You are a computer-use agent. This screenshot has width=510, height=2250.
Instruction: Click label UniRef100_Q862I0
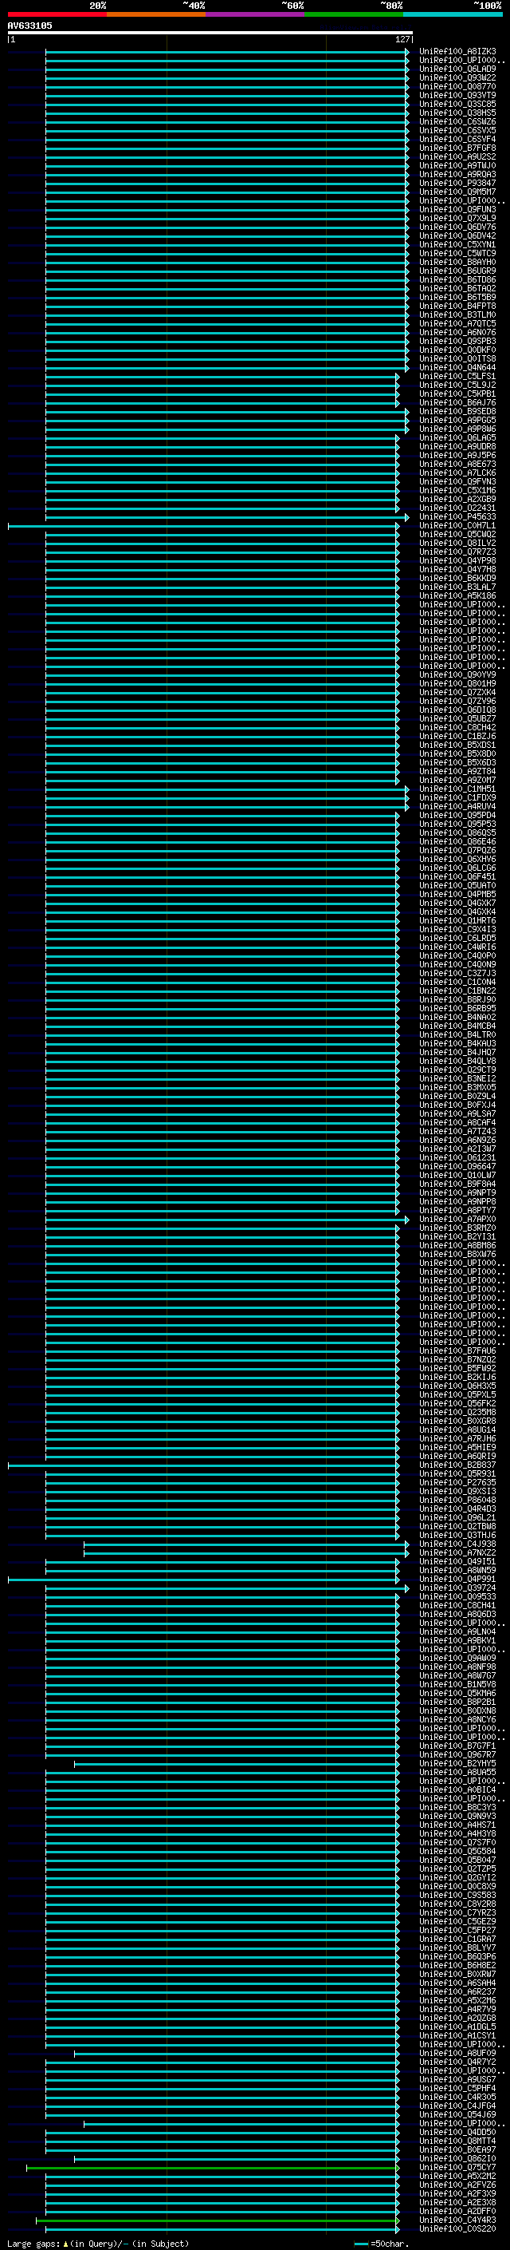[x=457, y=2158]
